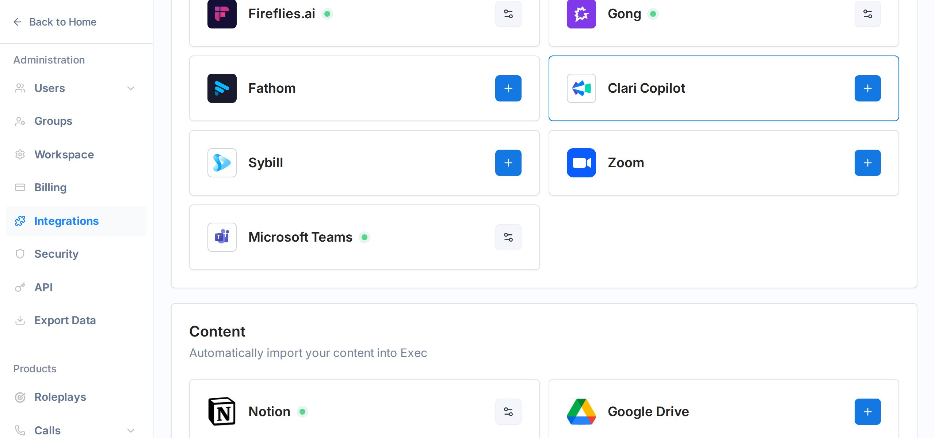Add the Clari Copilot integration
935x438 pixels.
tap(867, 88)
